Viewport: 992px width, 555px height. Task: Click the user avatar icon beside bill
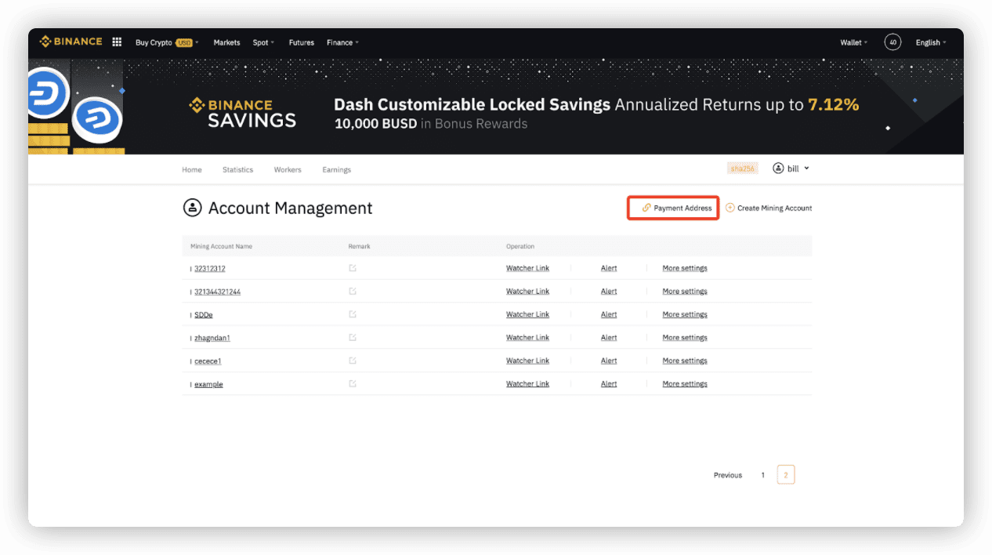point(778,169)
